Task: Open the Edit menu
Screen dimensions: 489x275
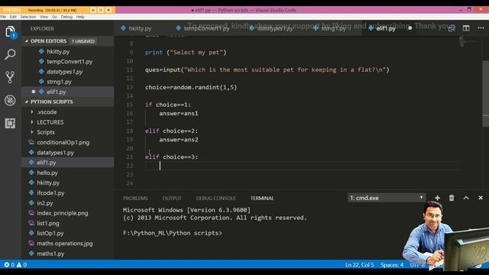Action: 13,17
